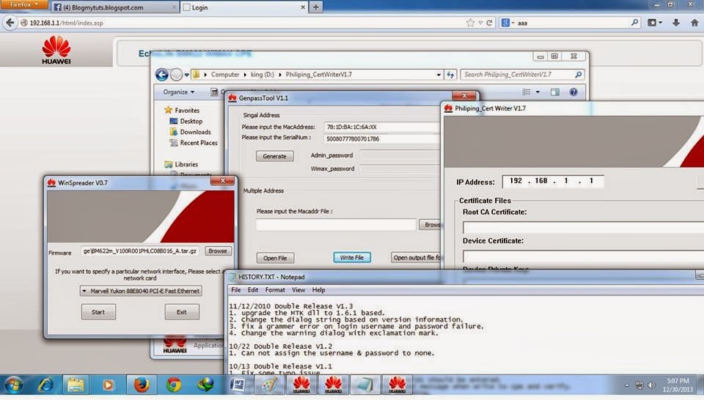Switch to Microsoft Word on the taskbar
This screenshot has width=704, height=400.
coord(238,385)
